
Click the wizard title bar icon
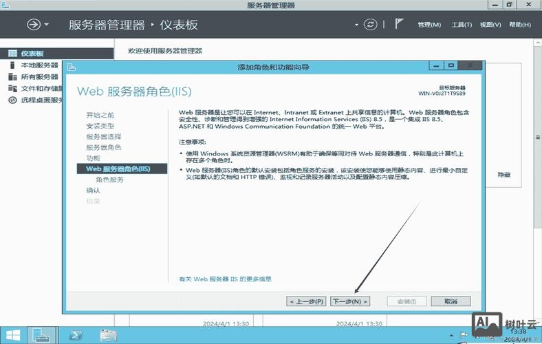tap(72, 67)
